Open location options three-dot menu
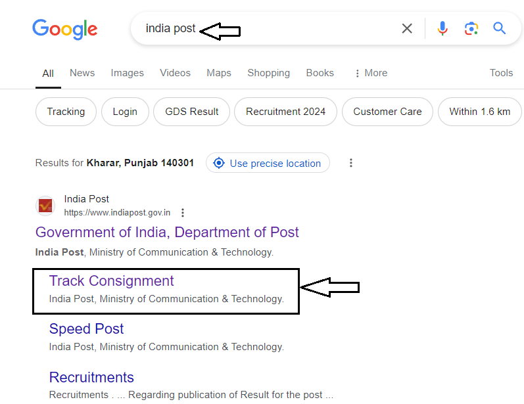Screen dimensions: 524x404 (x=350, y=163)
